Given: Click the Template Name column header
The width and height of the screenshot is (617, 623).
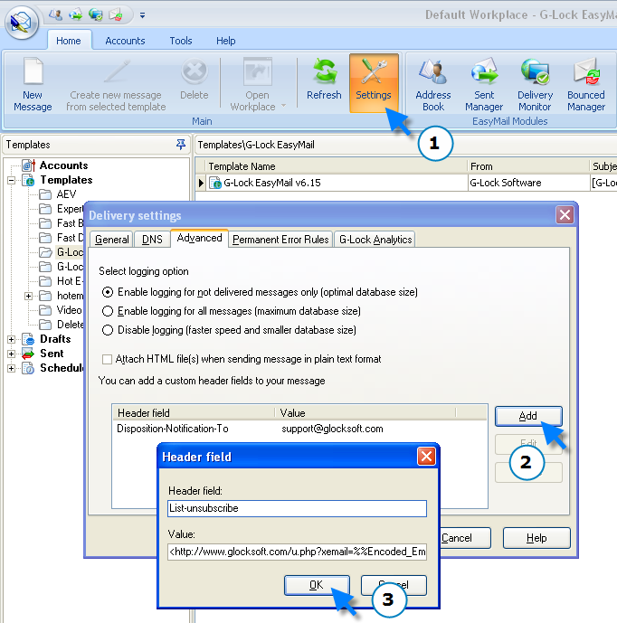Looking at the screenshot, I should (337, 166).
